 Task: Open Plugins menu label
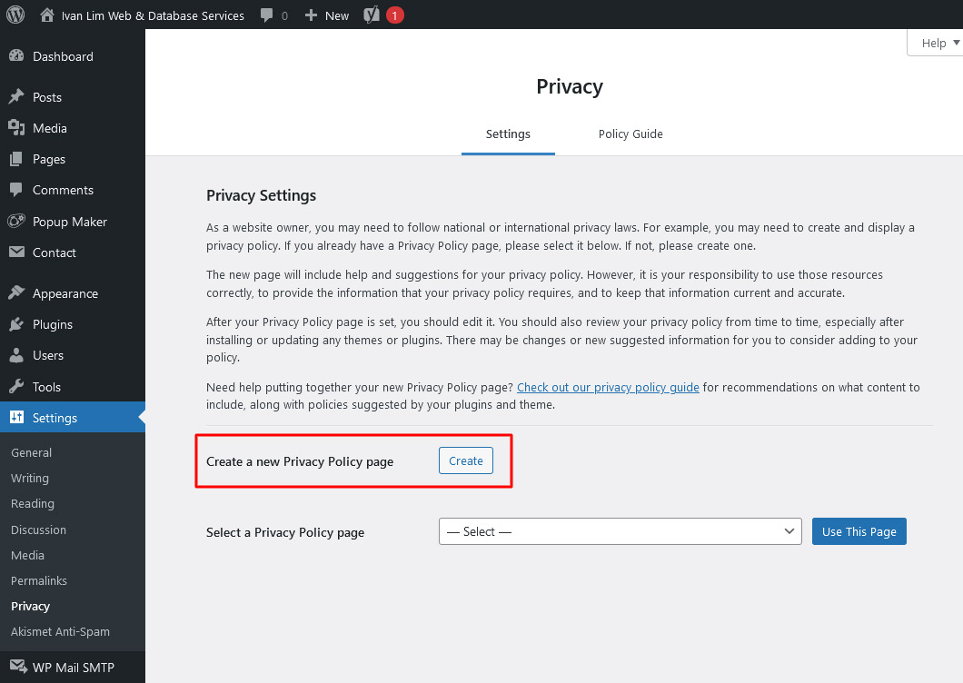click(x=53, y=324)
